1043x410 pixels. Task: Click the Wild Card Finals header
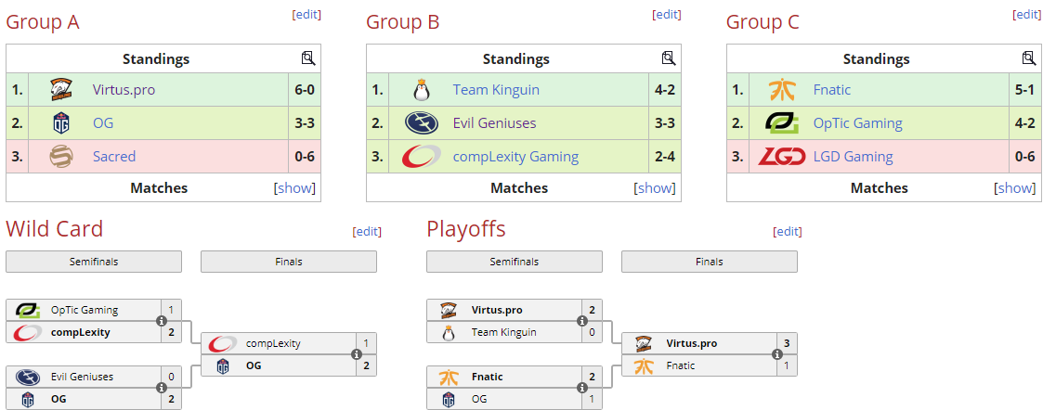click(288, 262)
